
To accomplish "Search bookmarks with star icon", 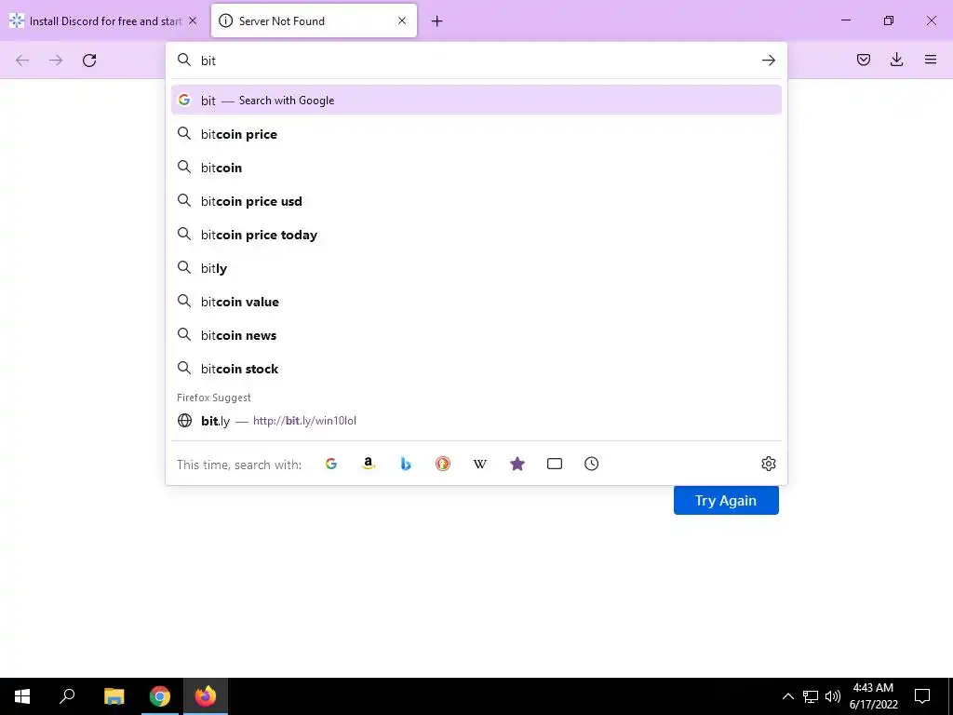I will point(517,464).
